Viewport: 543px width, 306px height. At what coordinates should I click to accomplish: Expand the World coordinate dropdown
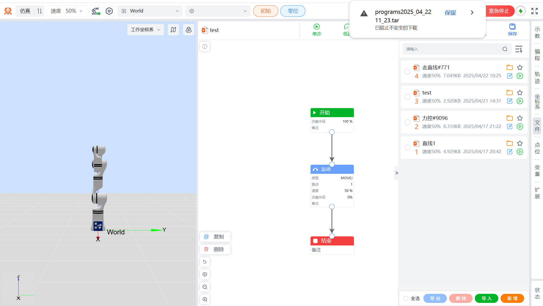tap(150, 11)
